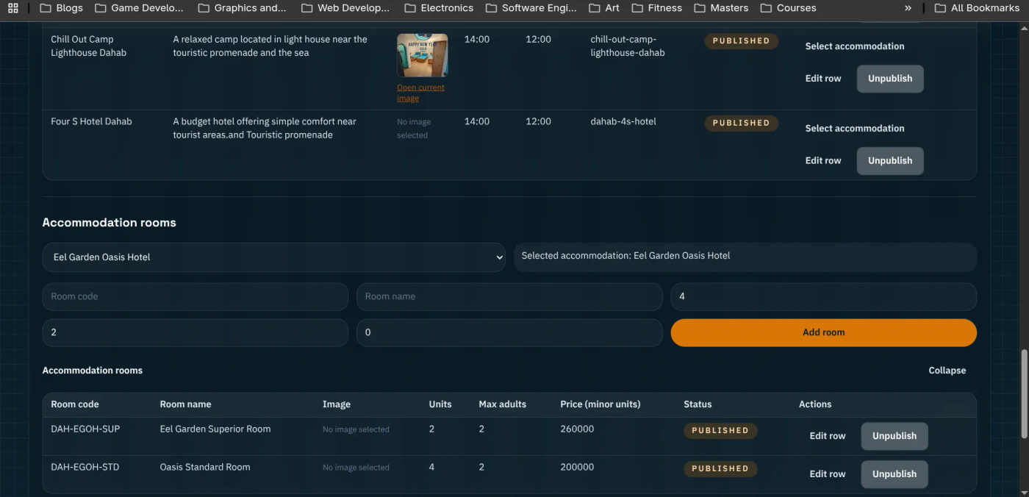Show more bookmarks via double chevron

(x=908, y=8)
